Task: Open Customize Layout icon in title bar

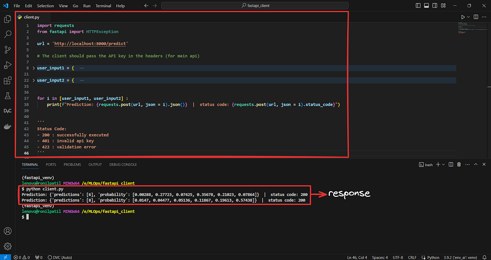Action: click(443, 6)
